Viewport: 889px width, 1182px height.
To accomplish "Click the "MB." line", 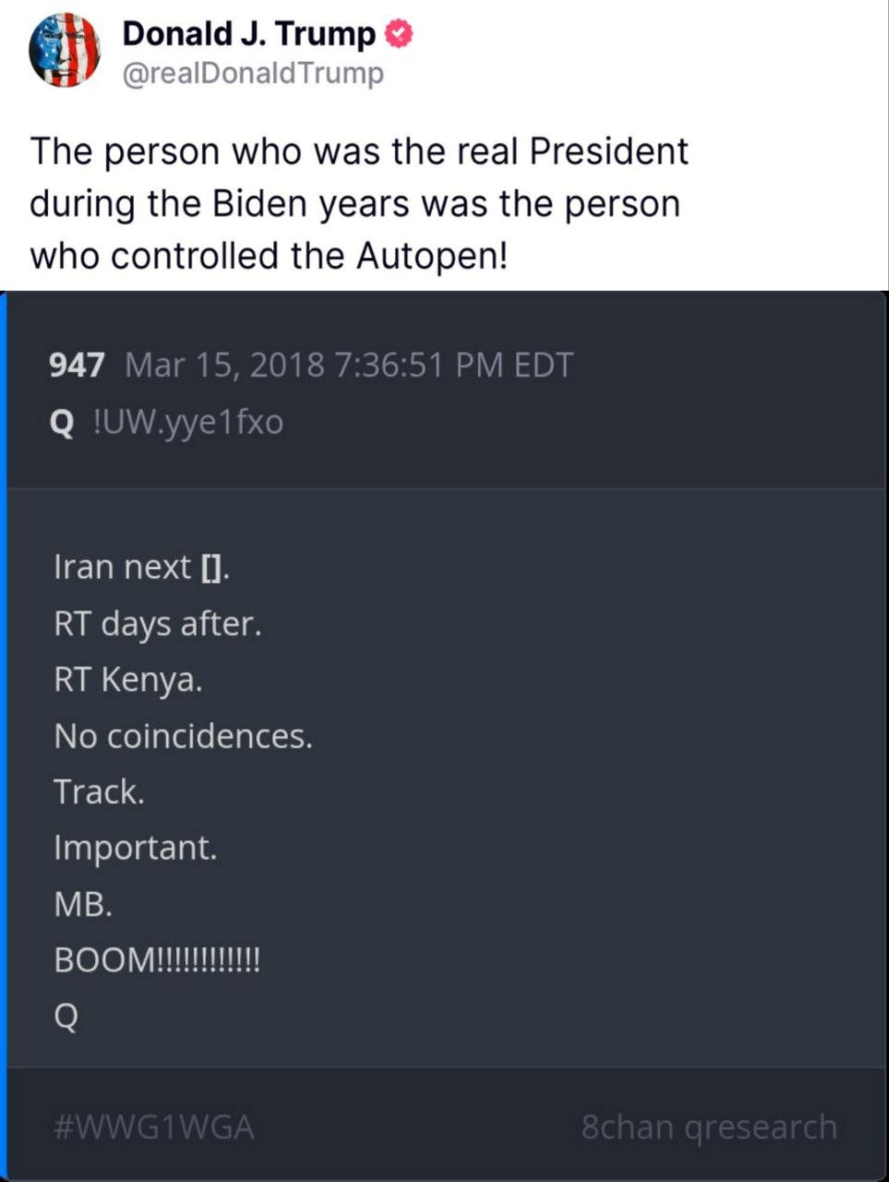I will click(83, 905).
